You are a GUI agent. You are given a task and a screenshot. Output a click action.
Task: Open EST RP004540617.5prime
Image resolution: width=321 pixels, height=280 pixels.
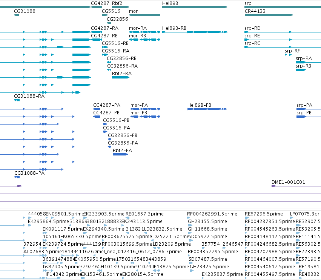pyautogui.click(x=270, y=267)
